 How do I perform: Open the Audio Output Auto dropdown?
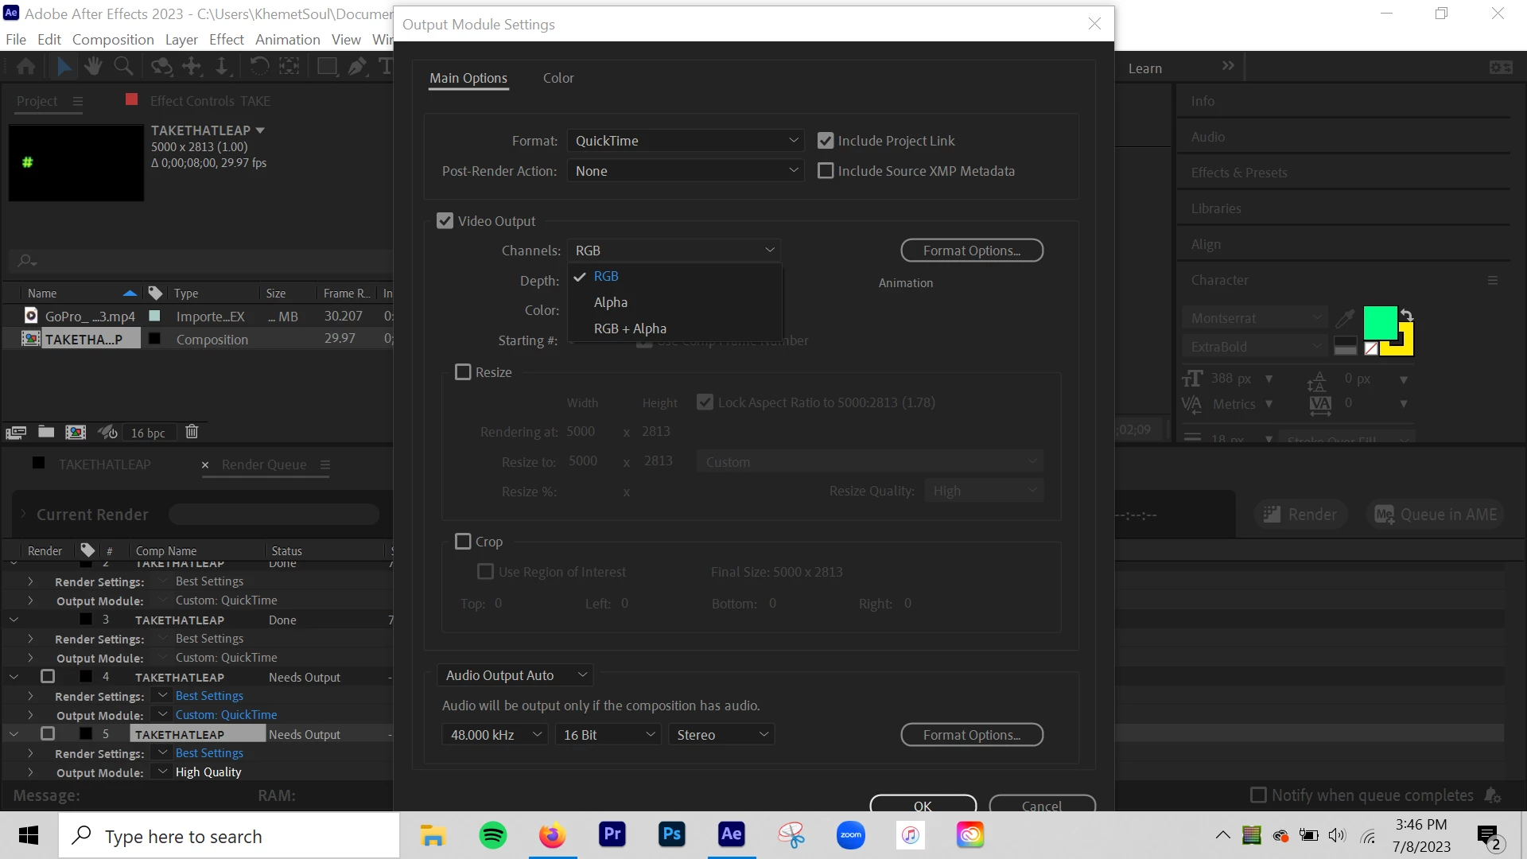515,675
